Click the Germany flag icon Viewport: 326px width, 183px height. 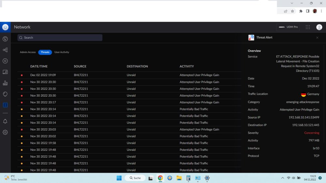click(x=304, y=94)
